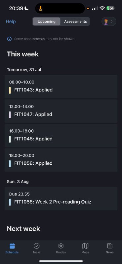
Task: Open the News newspaper icon
Action: click(110, 246)
